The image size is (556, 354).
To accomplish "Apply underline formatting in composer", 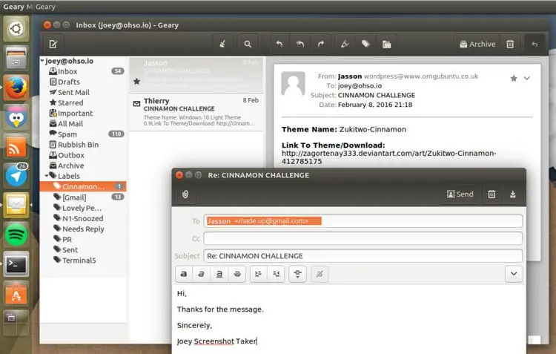I will [219, 274].
